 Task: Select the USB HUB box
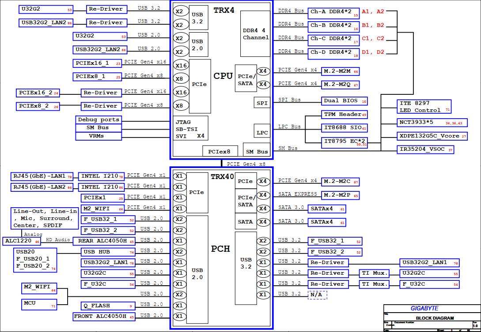108,252
